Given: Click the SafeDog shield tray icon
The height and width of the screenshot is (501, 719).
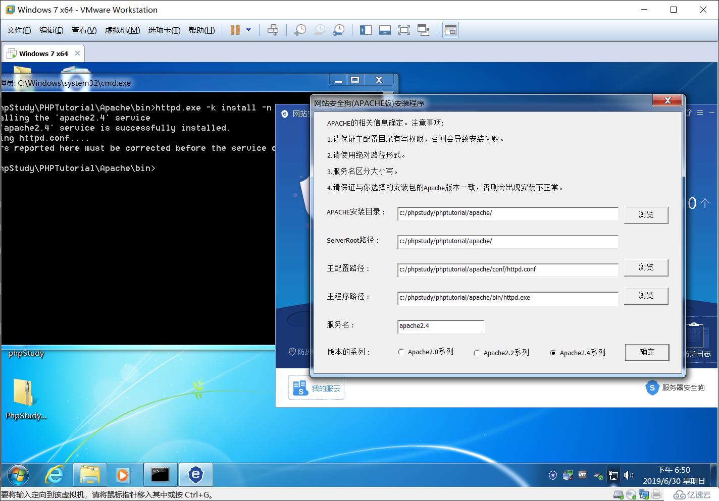Looking at the screenshot, I should 553,475.
